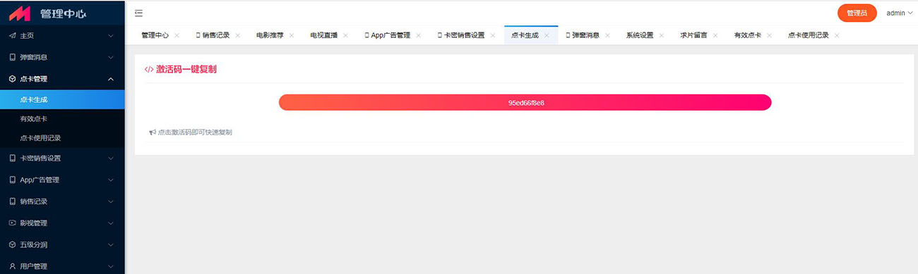Close the 点卡使用记录 tab
Screen dimensions: 918x274
click(837, 35)
